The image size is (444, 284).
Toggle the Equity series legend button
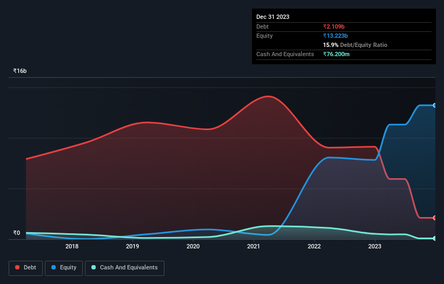pos(64,268)
